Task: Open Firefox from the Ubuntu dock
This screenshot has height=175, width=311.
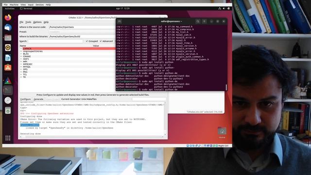Action: click(8, 17)
